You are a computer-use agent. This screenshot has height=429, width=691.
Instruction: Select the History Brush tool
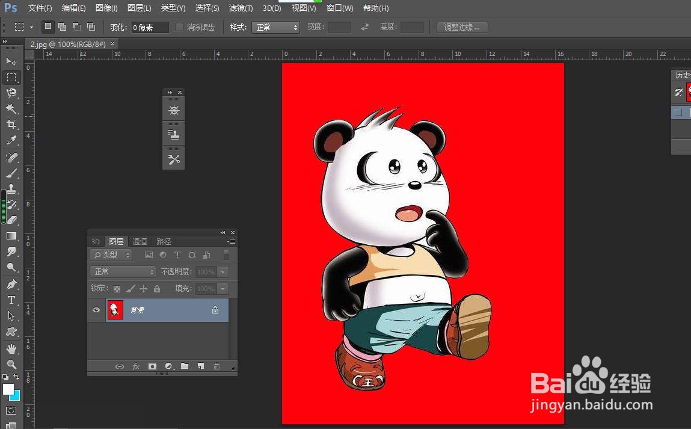[11, 204]
